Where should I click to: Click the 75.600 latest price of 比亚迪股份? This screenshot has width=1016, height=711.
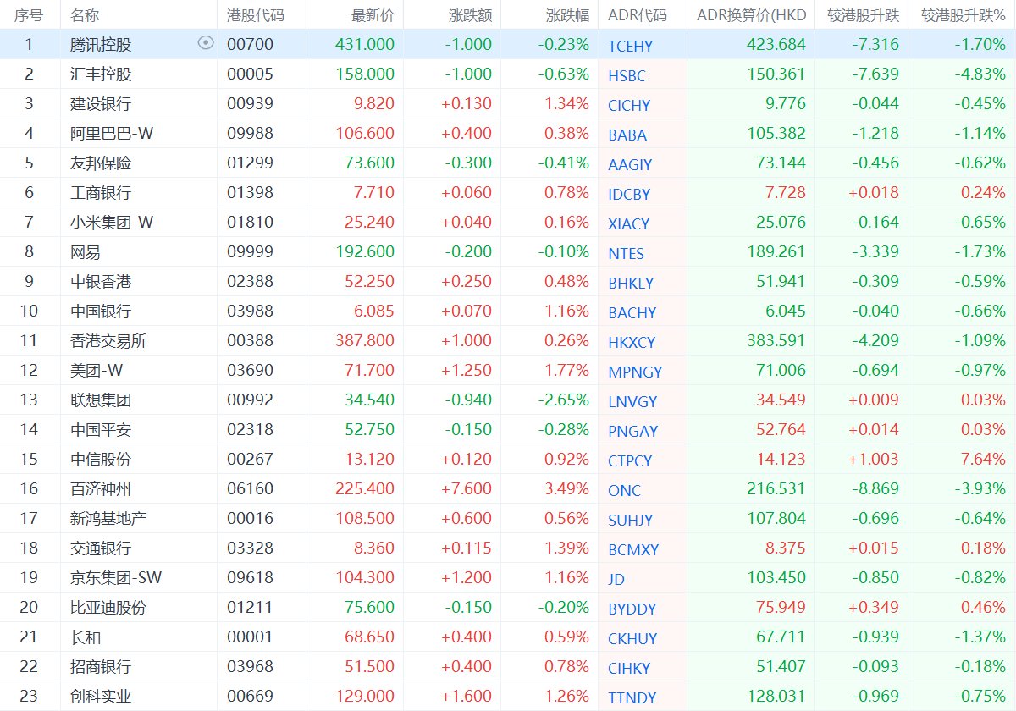coord(370,607)
